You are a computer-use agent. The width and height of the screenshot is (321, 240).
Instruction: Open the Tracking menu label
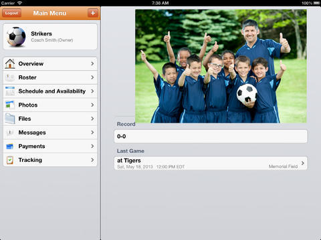30,160
